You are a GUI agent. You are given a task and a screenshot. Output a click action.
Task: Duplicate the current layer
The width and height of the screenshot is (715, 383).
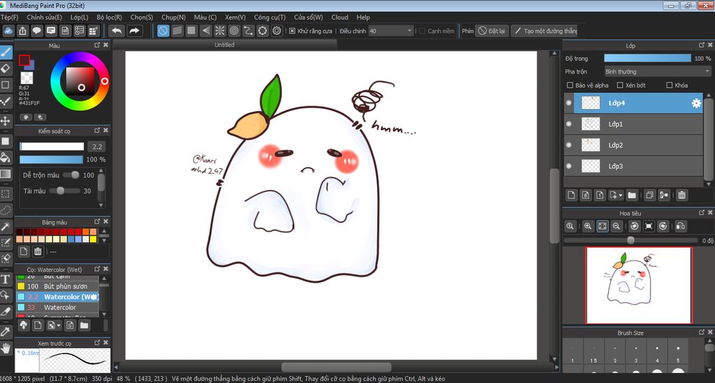click(649, 195)
